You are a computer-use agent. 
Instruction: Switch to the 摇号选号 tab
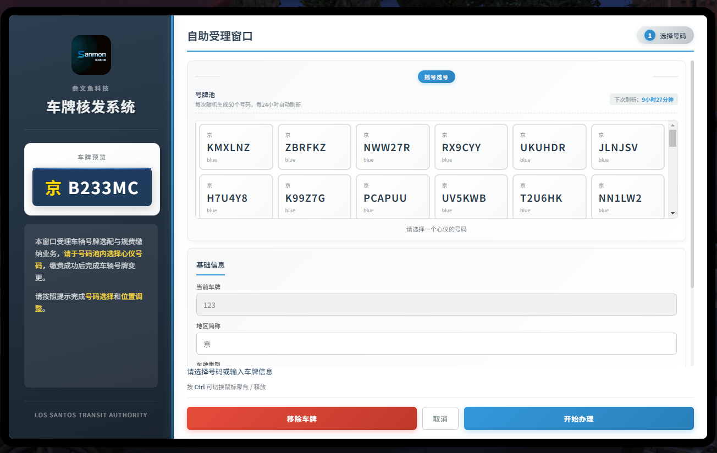[437, 77]
